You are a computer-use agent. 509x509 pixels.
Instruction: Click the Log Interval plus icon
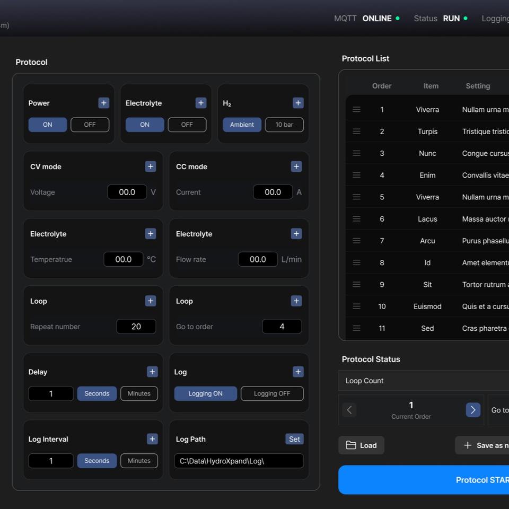(152, 439)
